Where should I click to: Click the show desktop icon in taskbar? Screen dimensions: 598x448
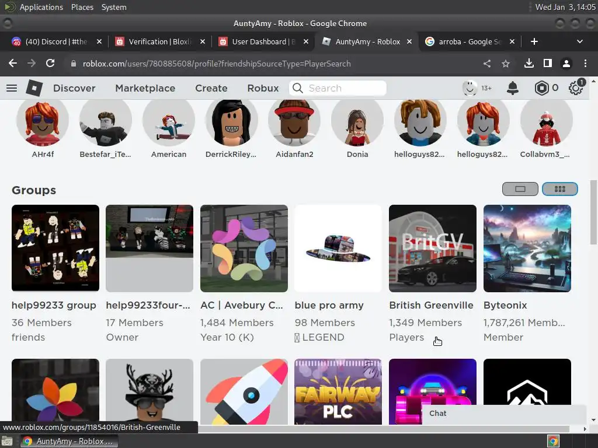(8, 441)
